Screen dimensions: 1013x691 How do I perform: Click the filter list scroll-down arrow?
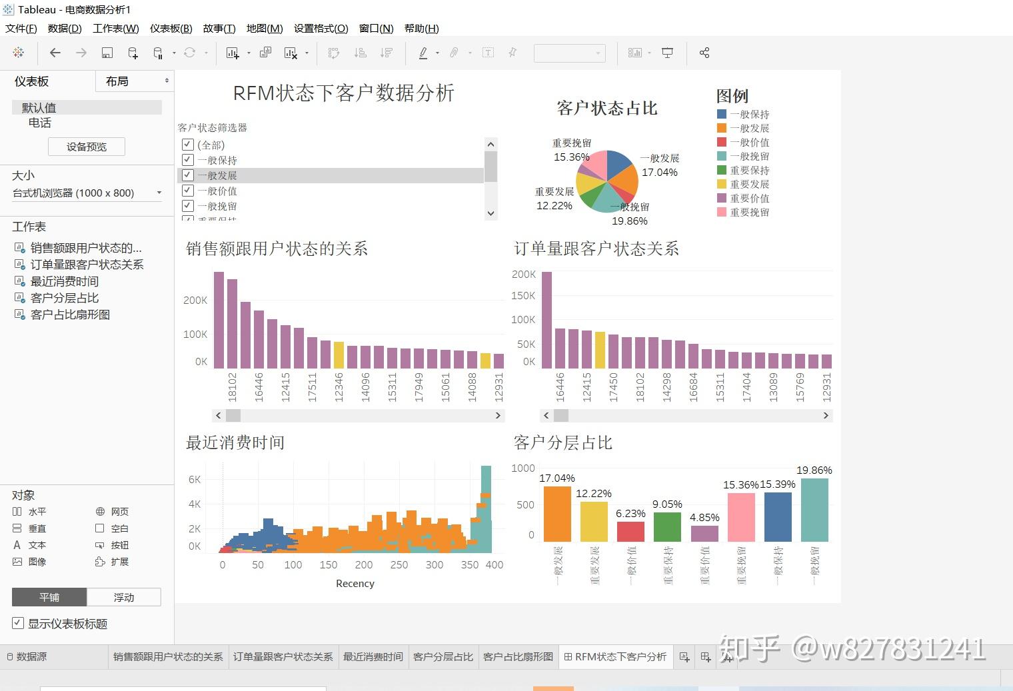point(491,213)
